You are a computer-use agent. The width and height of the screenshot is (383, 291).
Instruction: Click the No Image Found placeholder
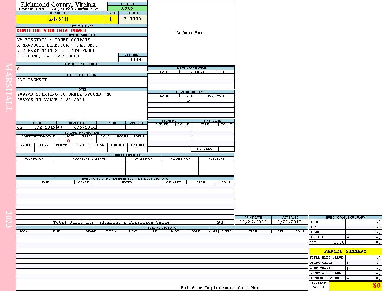point(191,33)
